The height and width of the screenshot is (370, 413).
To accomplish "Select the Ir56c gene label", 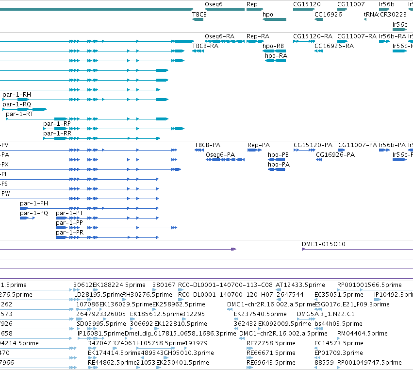I will (x=399, y=24).
